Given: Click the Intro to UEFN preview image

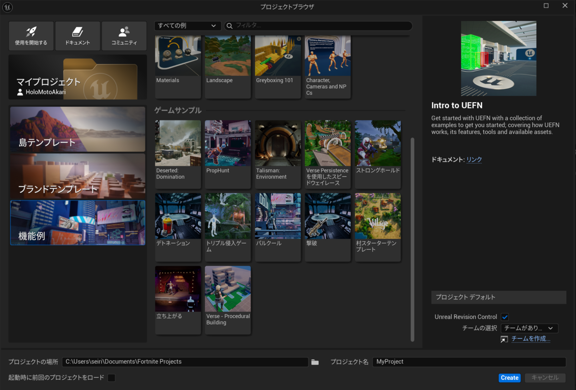Looking at the screenshot, I should coord(499,59).
